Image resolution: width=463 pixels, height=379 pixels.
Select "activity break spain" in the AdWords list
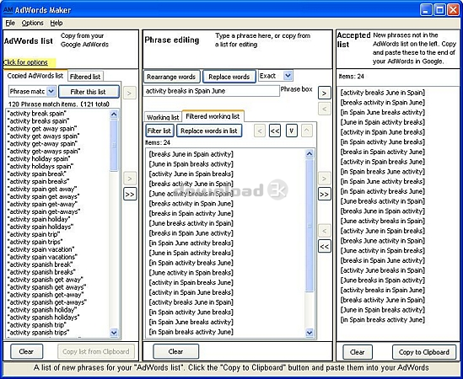tap(37, 114)
